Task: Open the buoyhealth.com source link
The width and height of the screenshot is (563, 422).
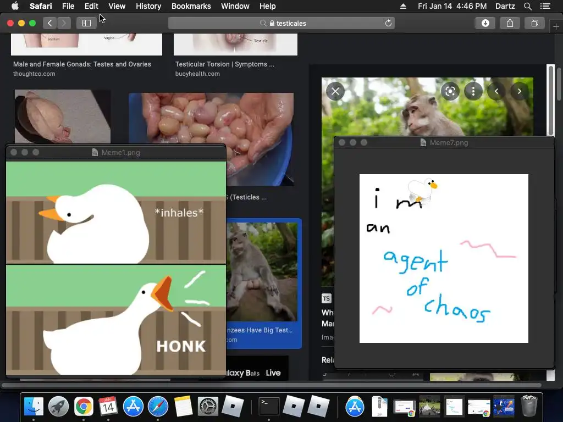Action: [197, 74]
